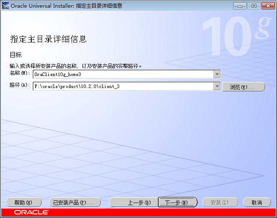The width and height of the screenshot is (277, 218).
Task: Go back with 上一步 button
Action: click(134, 202)
